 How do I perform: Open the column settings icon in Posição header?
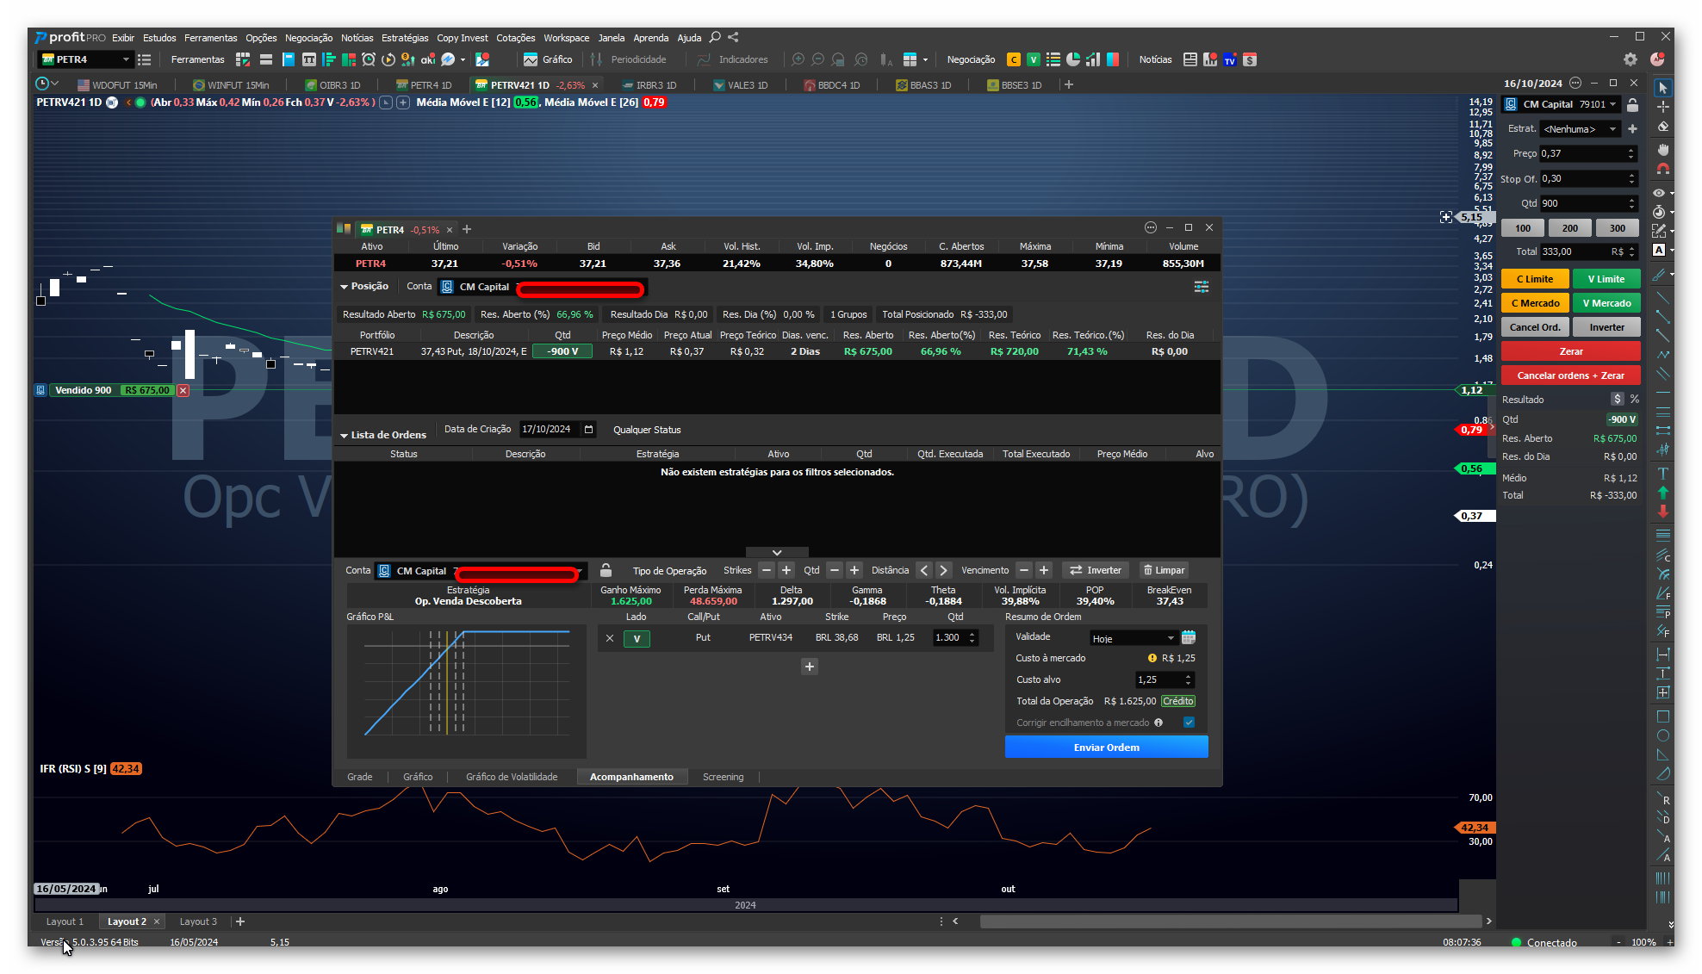pyautogui.click(x=1202, y=287)
